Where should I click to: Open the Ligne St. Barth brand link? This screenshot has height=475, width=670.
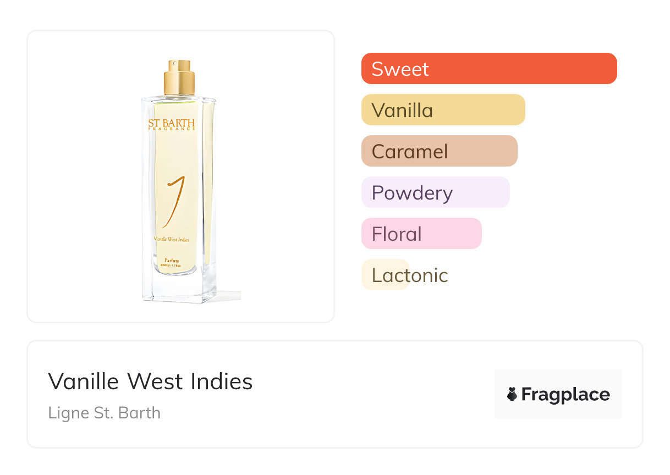105,412
